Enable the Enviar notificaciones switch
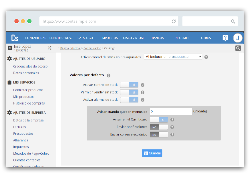This screenshot has width=250, height=185. [159, 127]
